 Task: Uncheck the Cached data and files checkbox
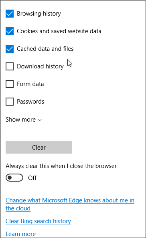click(10, 49)
